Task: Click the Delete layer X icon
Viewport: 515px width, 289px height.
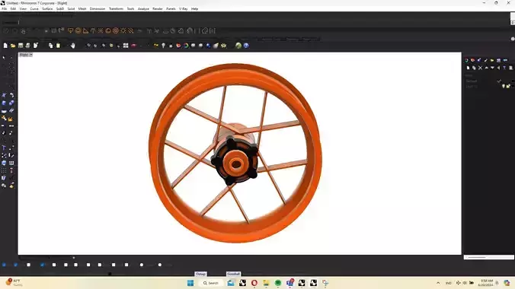Action: click(480, 68)
